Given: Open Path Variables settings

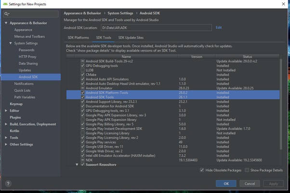Looking at the screenshot, I should click(25, 97).
